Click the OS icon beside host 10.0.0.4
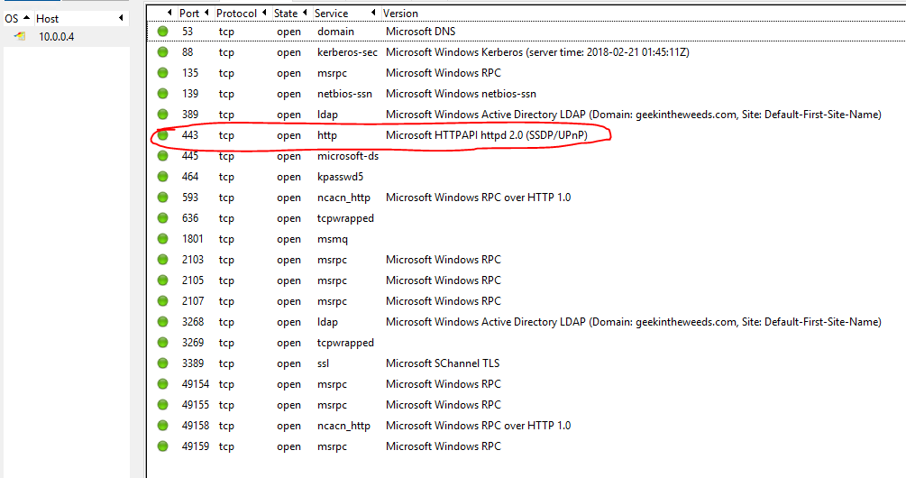 pyautogui.click(x=20, y=37)
